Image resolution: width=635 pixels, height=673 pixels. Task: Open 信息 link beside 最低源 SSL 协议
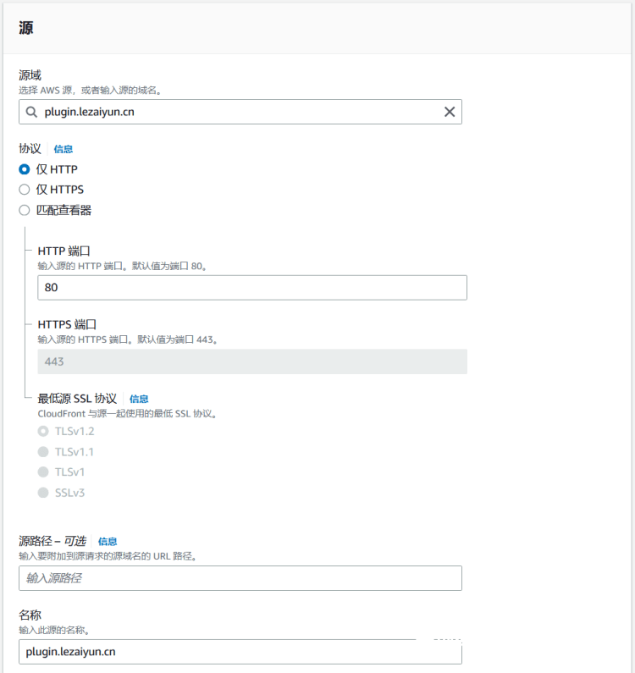(x=139, y=399)
